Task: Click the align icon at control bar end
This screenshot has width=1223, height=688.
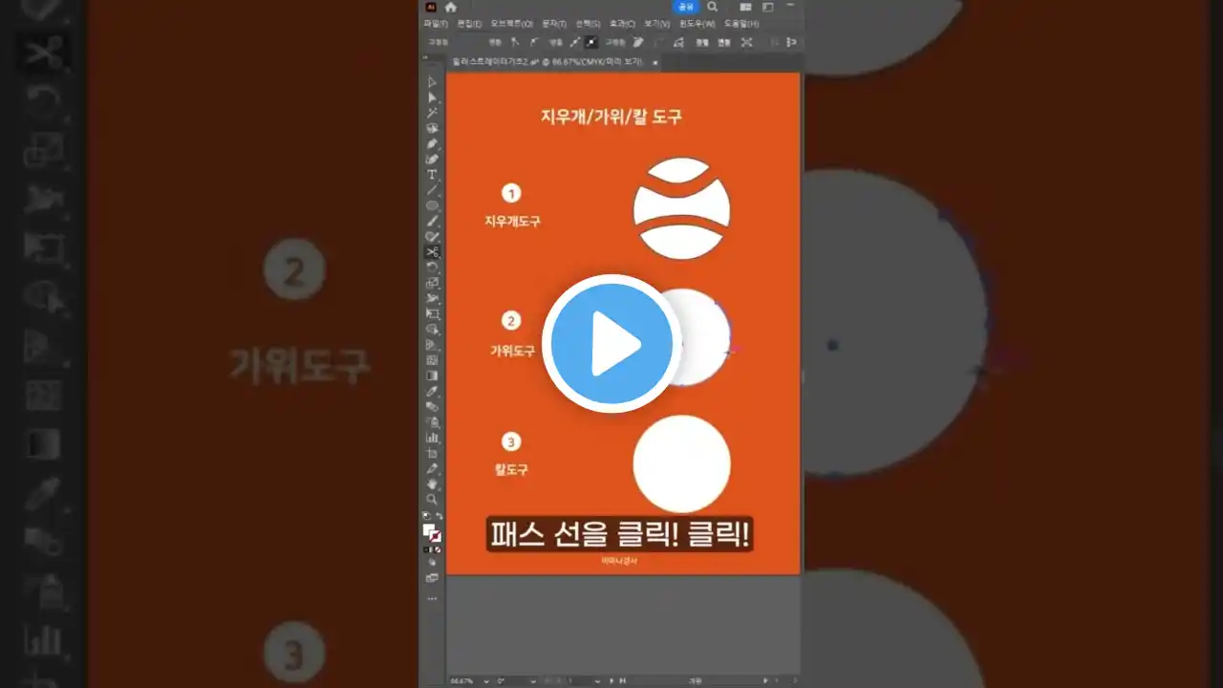Action: click(790, 42)
